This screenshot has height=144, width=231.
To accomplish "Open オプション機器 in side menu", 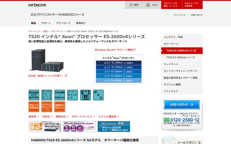I will (x=182, y=85).
